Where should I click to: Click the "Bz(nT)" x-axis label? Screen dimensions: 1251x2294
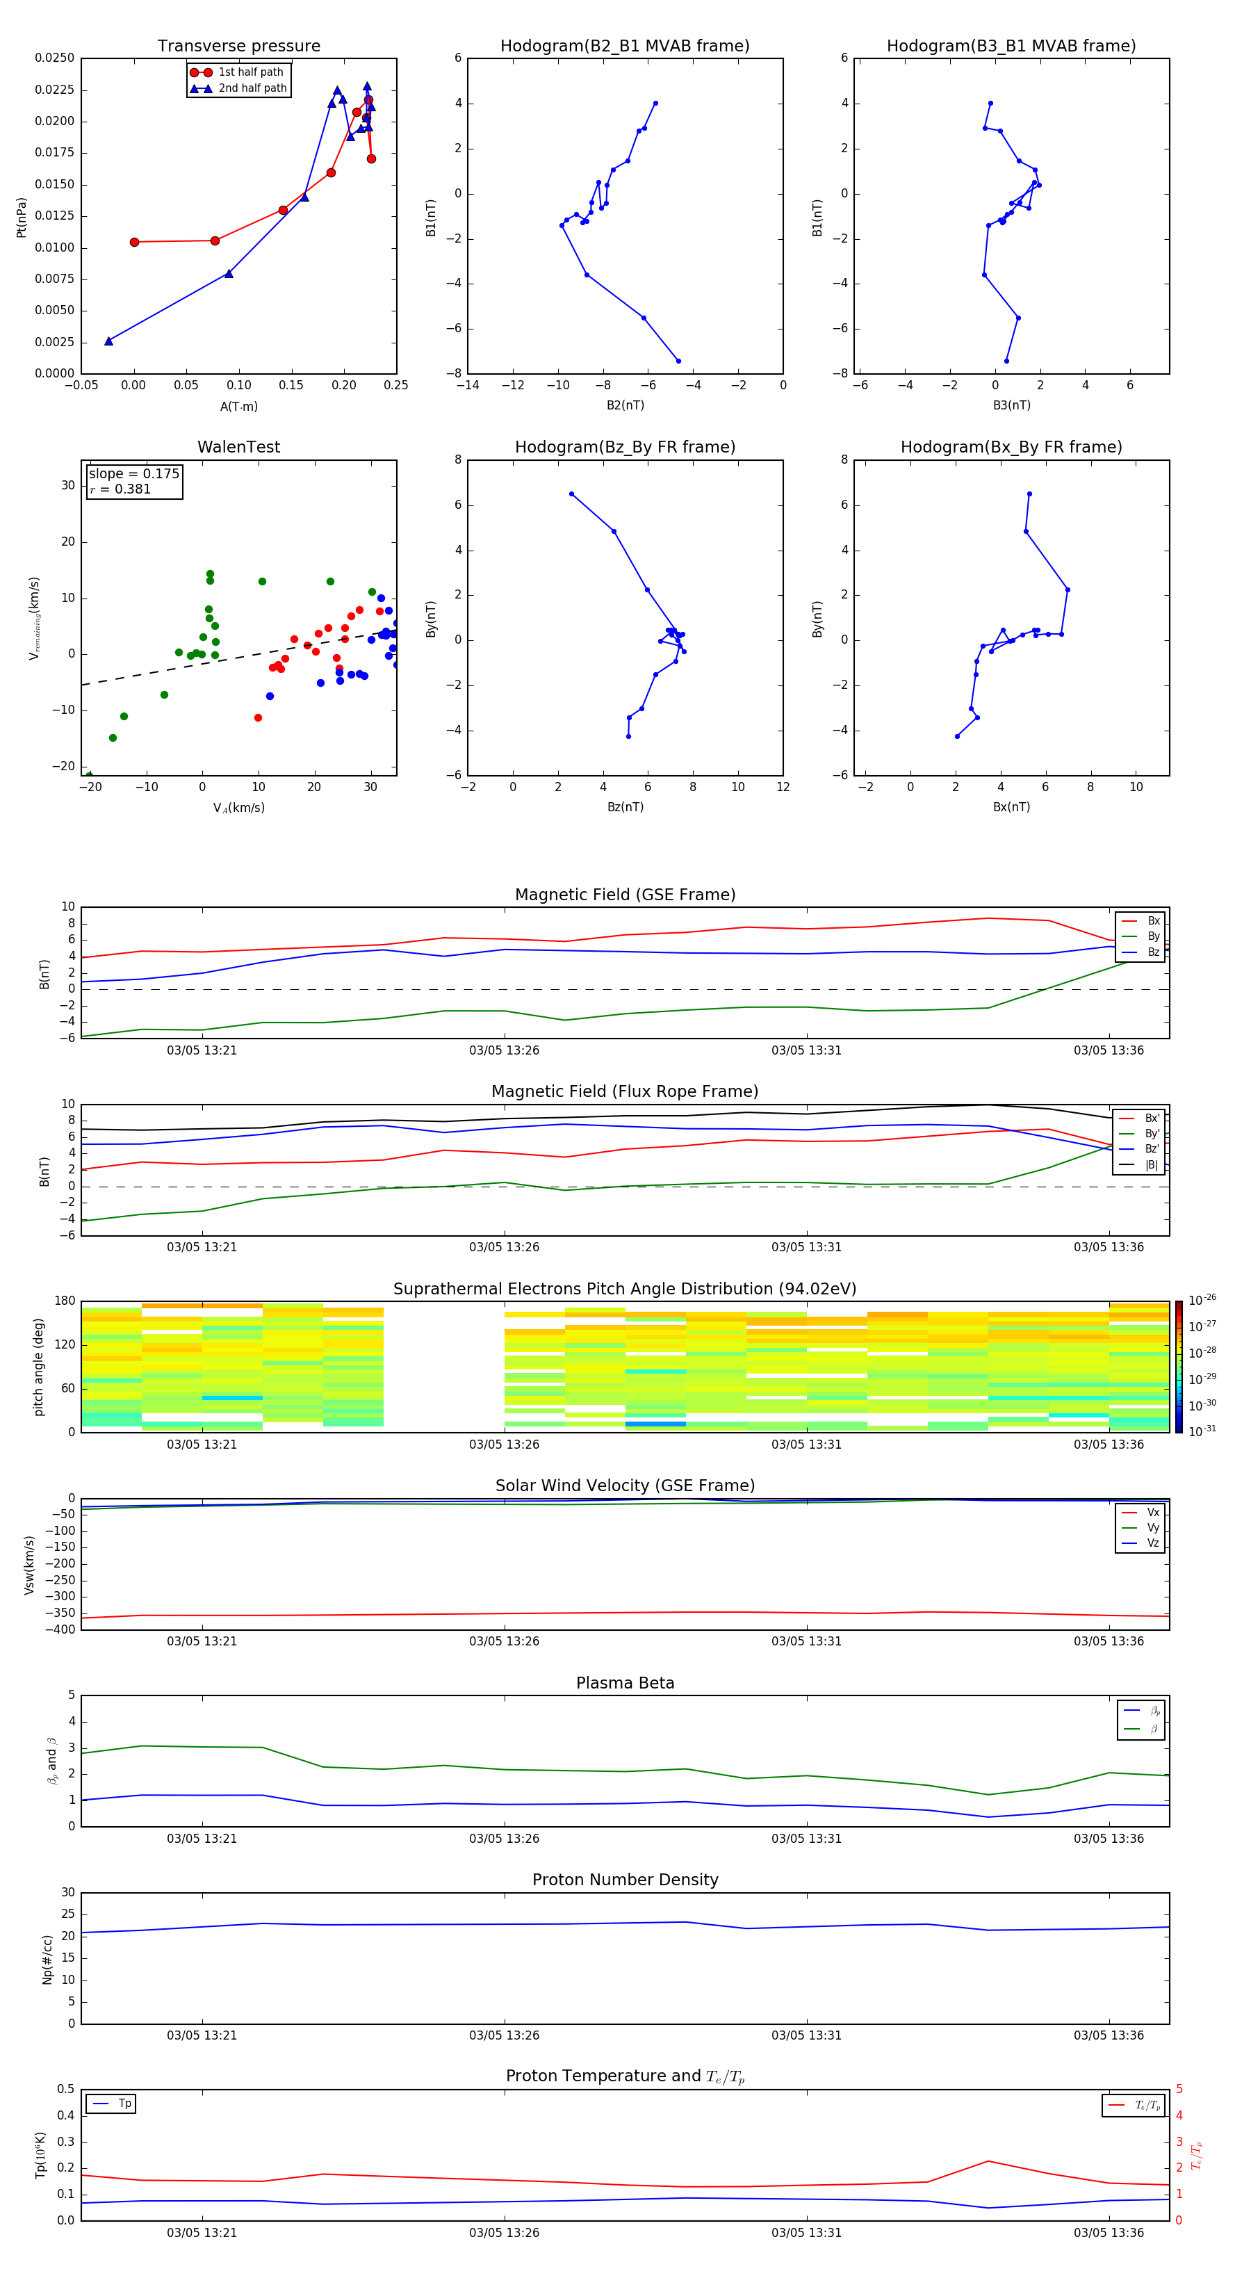(625, 807)
